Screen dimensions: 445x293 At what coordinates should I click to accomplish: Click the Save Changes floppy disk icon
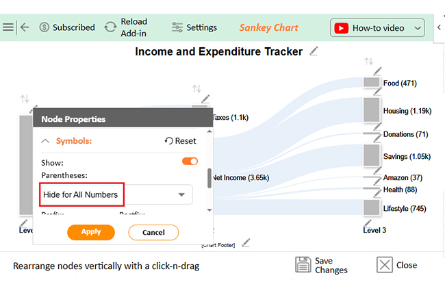coord(303,265)
